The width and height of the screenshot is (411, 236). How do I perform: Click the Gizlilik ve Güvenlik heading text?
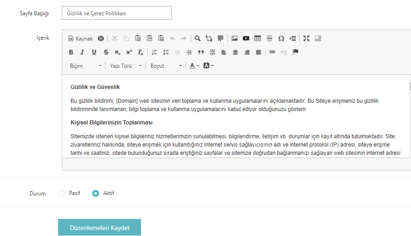[x=95, y=87]
